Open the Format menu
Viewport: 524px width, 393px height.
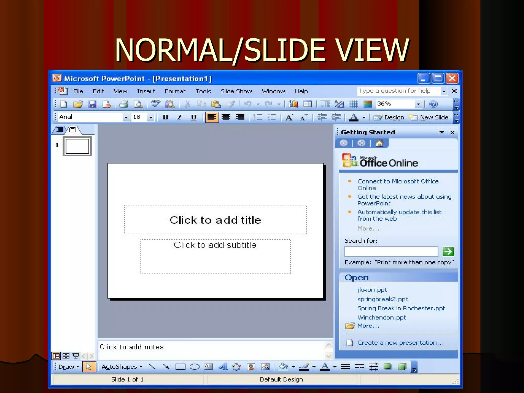point(175,91)
